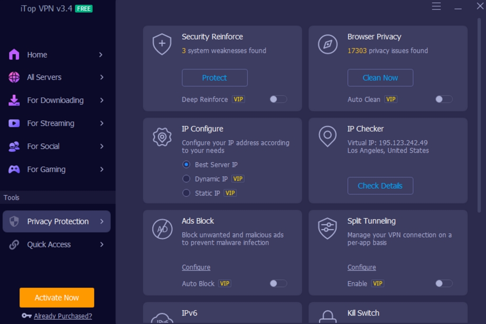This screenshot has height=324, width=486.
Task: Click the "17303 privacy issues found" text
Action: click(388, 50)
